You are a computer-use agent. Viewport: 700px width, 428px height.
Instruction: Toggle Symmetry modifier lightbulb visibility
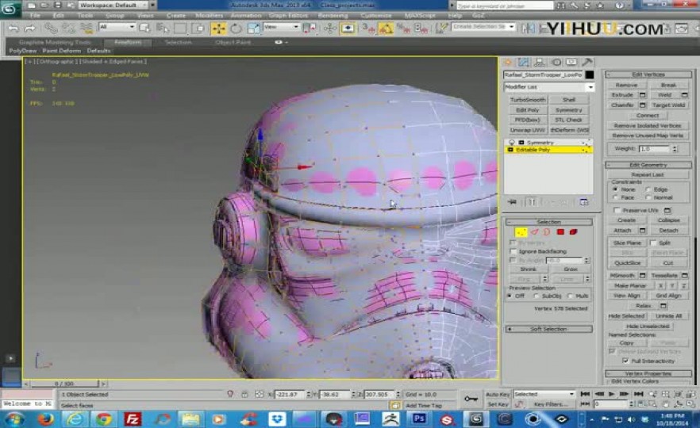[512, 142]
